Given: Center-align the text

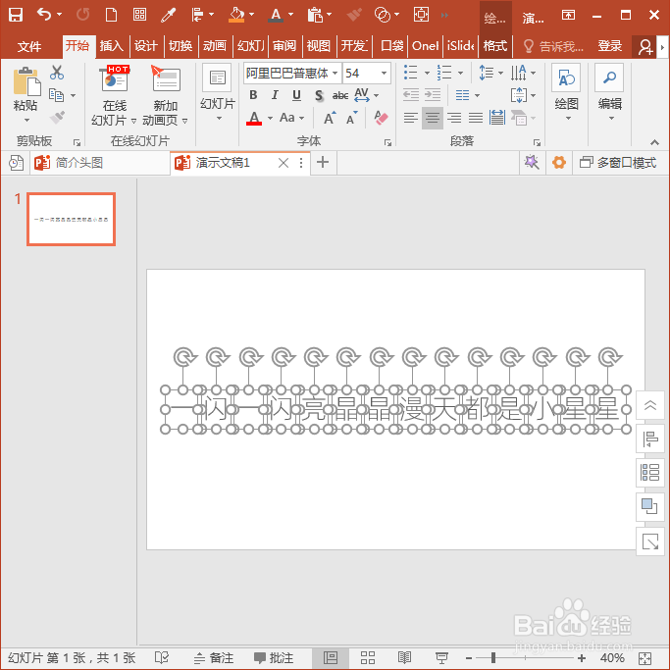Looking at the screenshot, I should point(433,118).
